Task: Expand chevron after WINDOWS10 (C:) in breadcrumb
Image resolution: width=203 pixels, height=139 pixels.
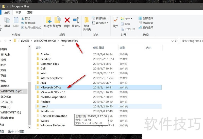Action: (58, 41)
